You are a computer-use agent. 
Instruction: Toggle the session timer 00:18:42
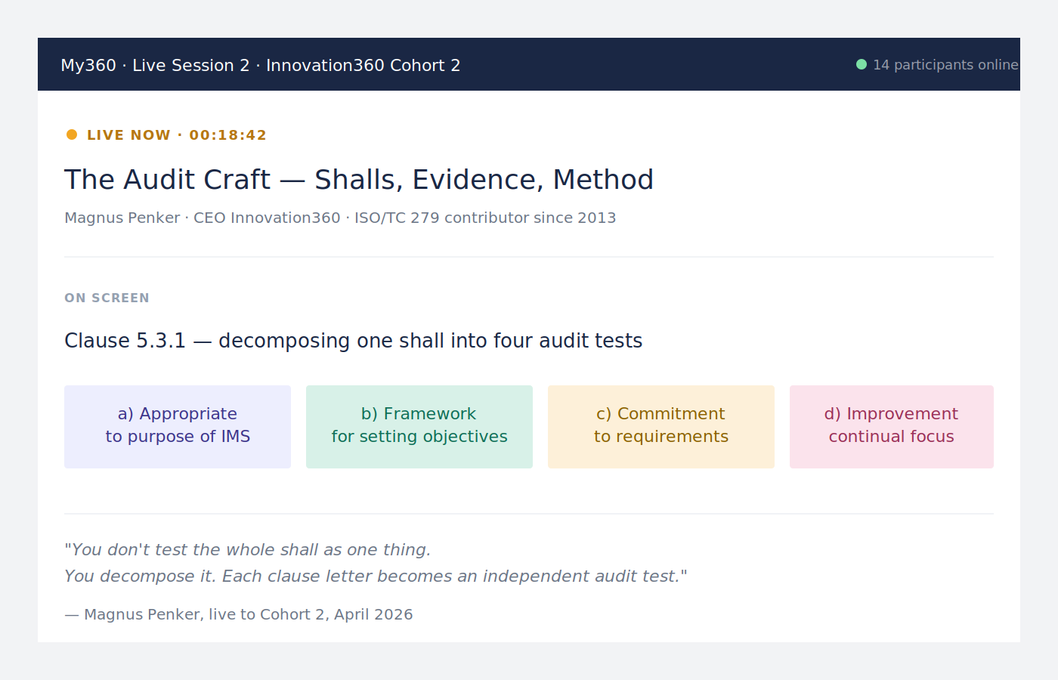click(x=227, y=134)
